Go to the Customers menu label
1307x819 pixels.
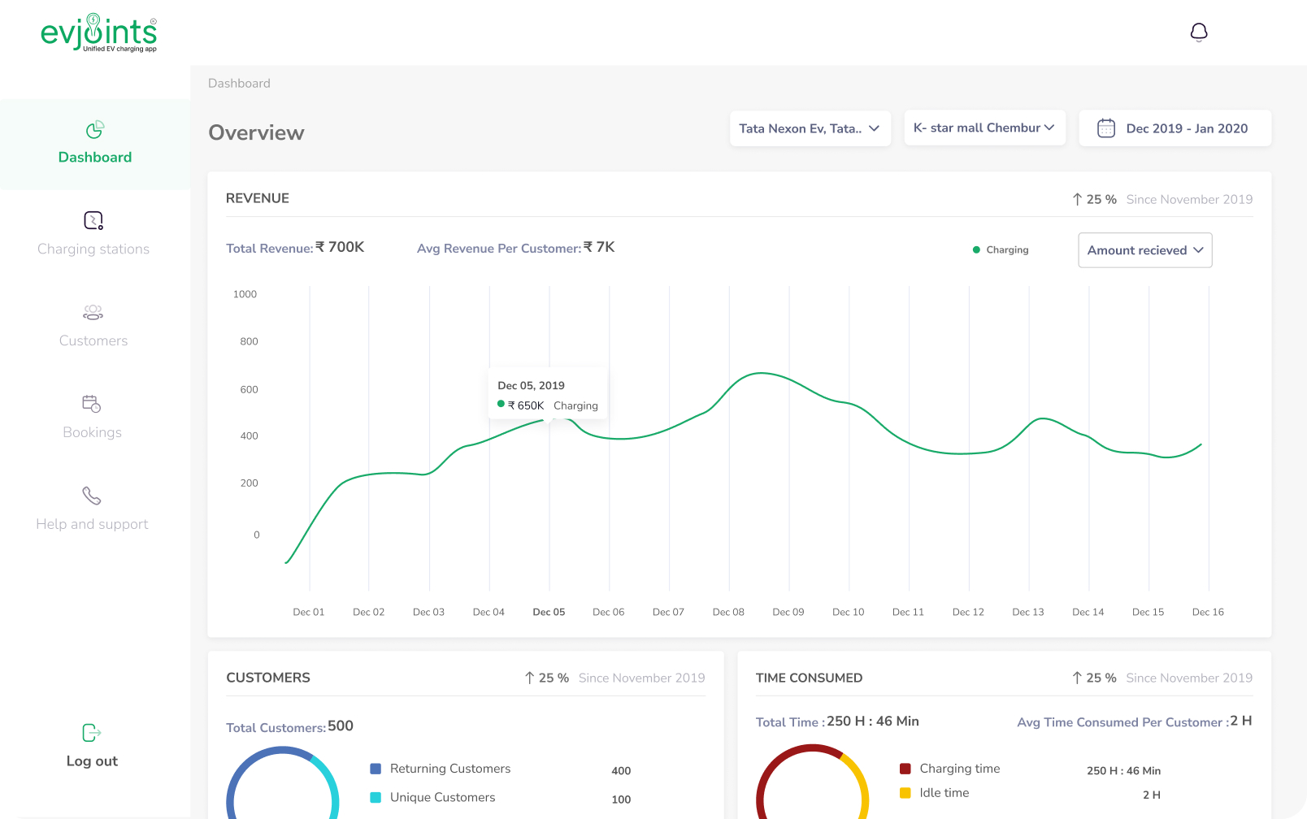point(93,341)
